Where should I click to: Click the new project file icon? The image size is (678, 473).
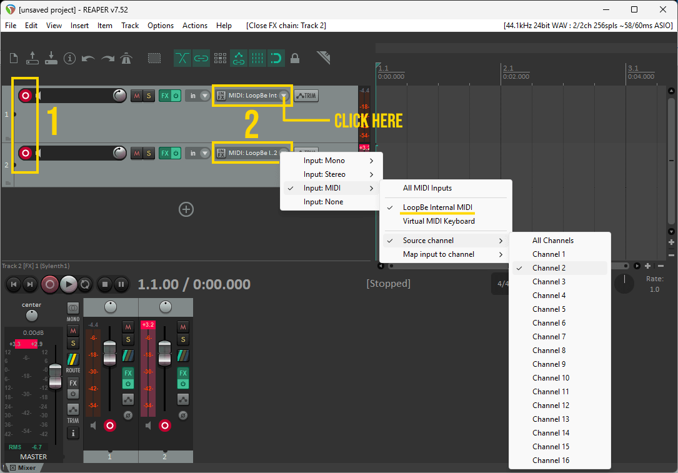click(x=14, y=58)
